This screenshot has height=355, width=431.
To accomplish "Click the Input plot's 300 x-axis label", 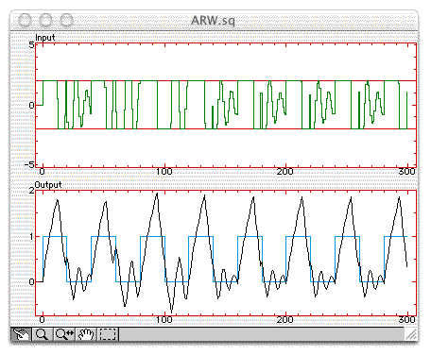I will tap(407, 172).
